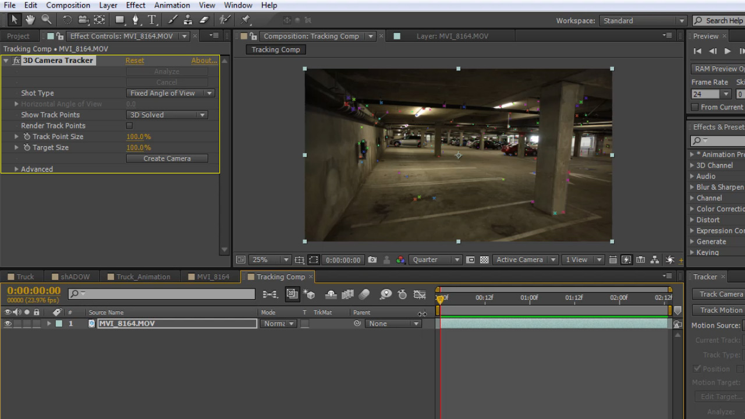Select the Zoom magnifier tool
The image size is (745, 419).
(x=46, y=20)
